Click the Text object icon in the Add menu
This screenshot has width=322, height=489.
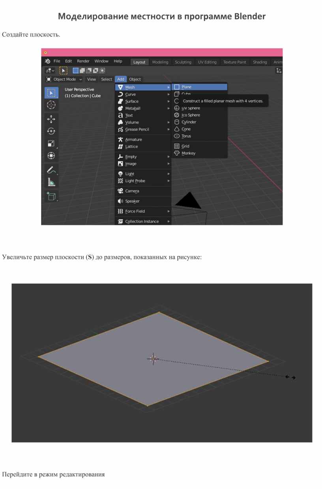pos(120,115)
